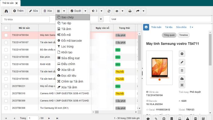Select Đổi mã barcode menu entry

[73, 41]
